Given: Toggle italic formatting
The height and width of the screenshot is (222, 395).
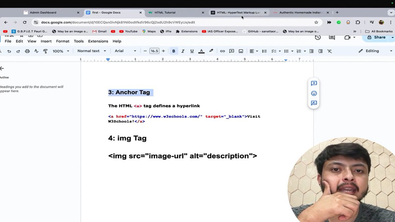Looking at the screenshot, I should [x=183, y=51].
